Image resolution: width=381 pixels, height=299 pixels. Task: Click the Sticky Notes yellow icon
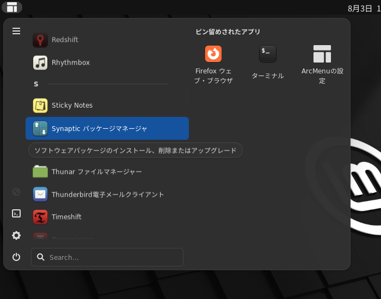coord(40,105)
